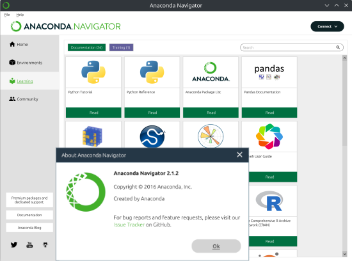Click the Copyright 2016 Anaconda text

(153, 187)
